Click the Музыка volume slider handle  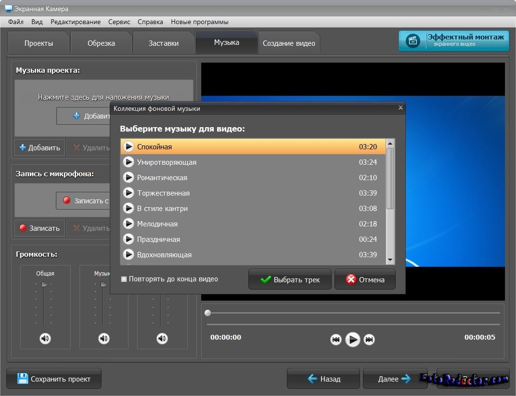tap(103, 285)
